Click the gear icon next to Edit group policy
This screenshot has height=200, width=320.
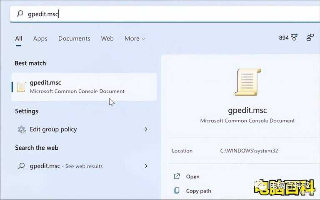[22, 129]
